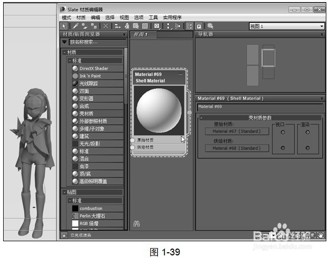330x258 pixels.
Task: Click the Material #69 sphere preview
Action: tap(159, 110)
